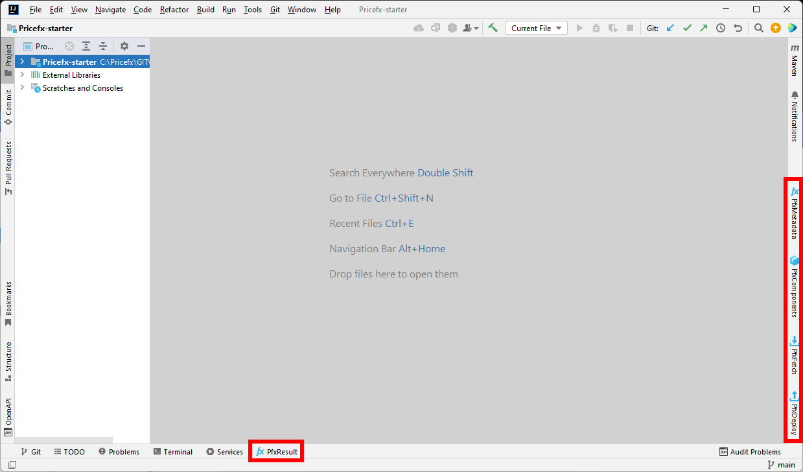
Task: Click the Build Project hammer icon
Action: [493, 28]
